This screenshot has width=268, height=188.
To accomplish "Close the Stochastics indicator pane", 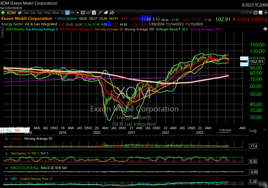I will (x=6, y=153).
